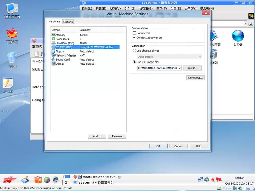
Task: Select the Processors device entry
Action: 62,39
